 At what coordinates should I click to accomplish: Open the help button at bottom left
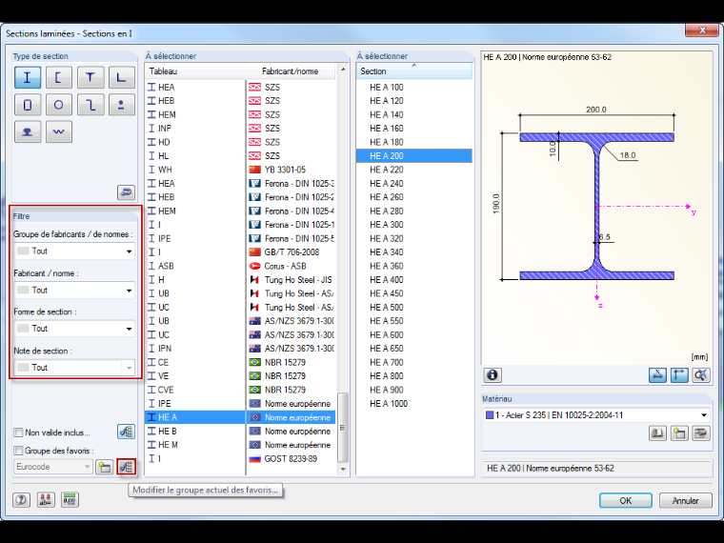[x=21, y=499]
